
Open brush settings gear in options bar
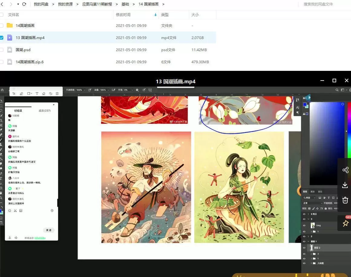(137, 90)
